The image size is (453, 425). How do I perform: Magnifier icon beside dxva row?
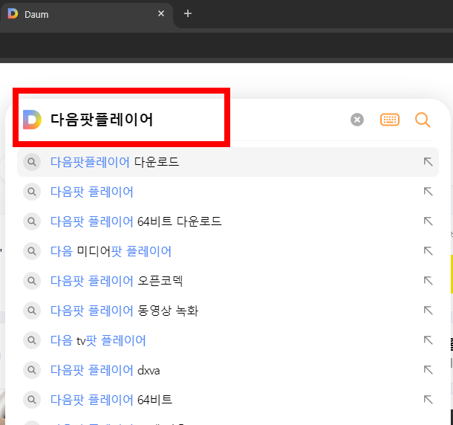pyautogui.click(x=32, y=370)
